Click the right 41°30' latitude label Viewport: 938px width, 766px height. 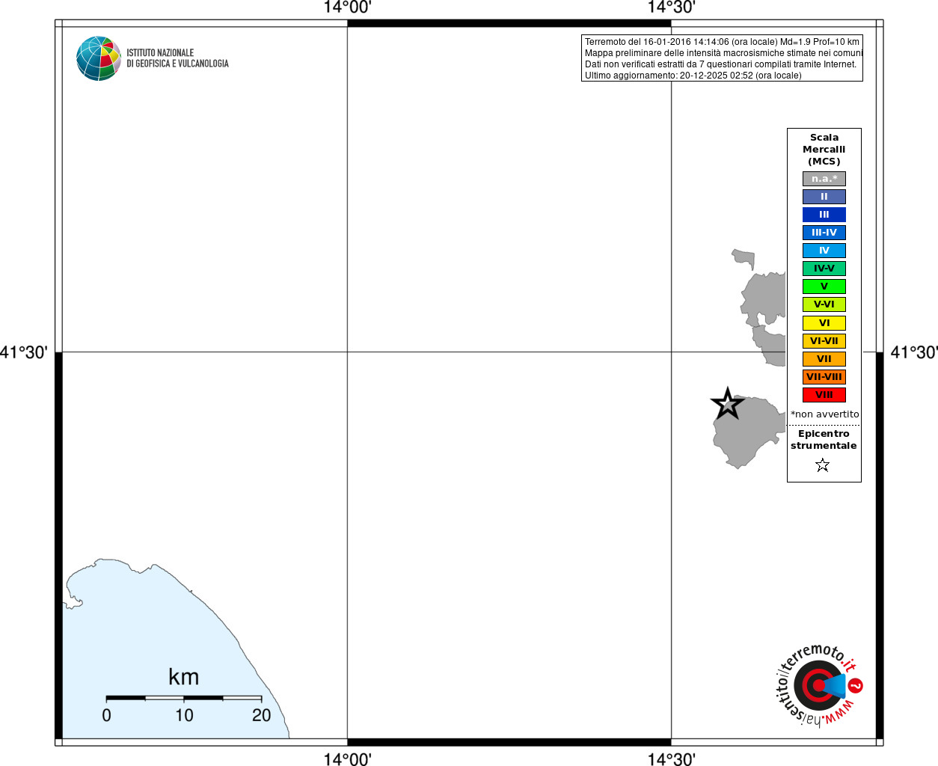coord(914,352)
